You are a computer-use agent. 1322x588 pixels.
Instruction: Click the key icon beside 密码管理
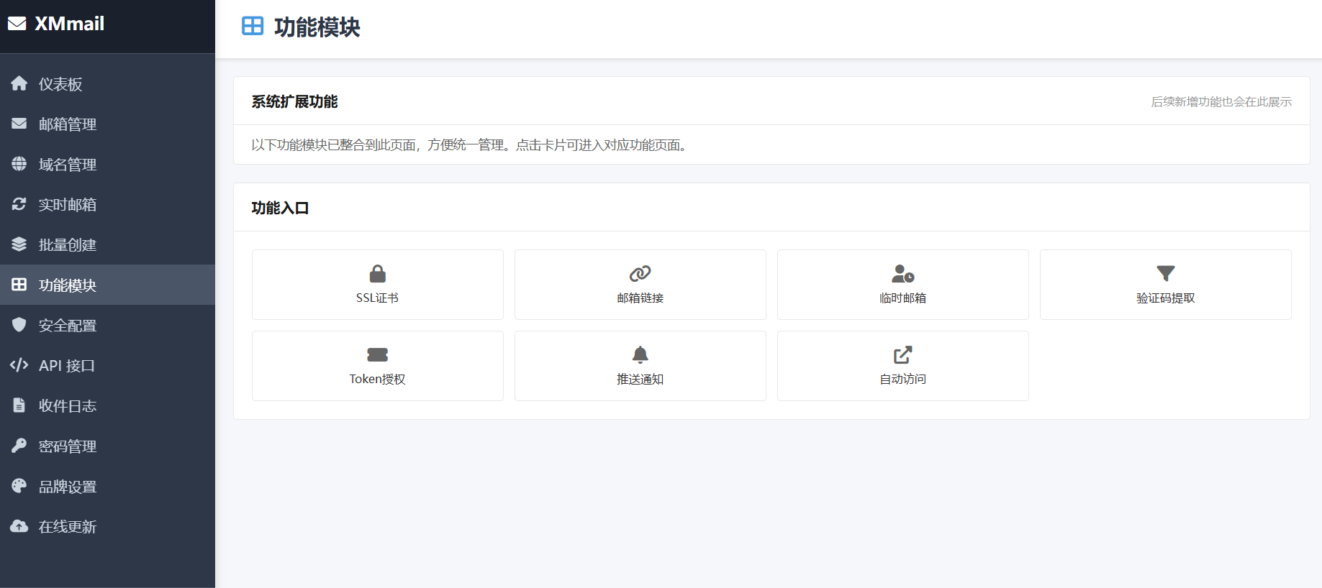tap(19, 446)
